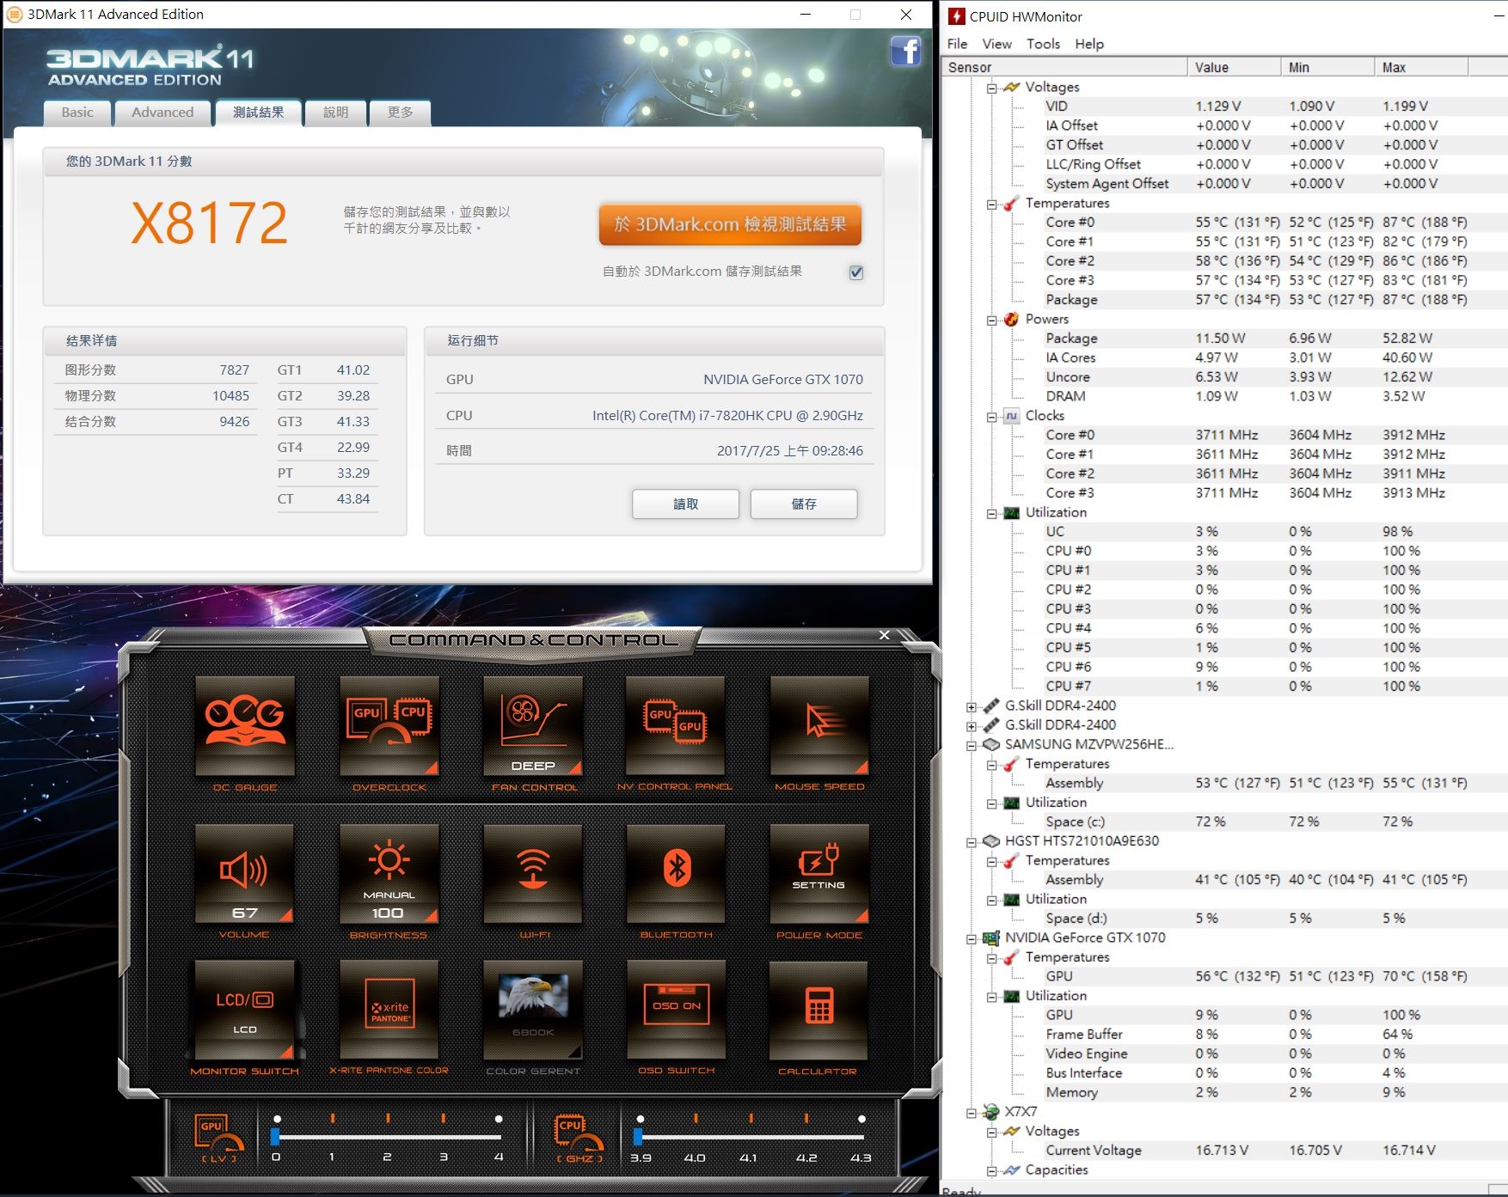Collapse the CPU Voltages node
The image size is (1508, 1197).
click(992, 88)
